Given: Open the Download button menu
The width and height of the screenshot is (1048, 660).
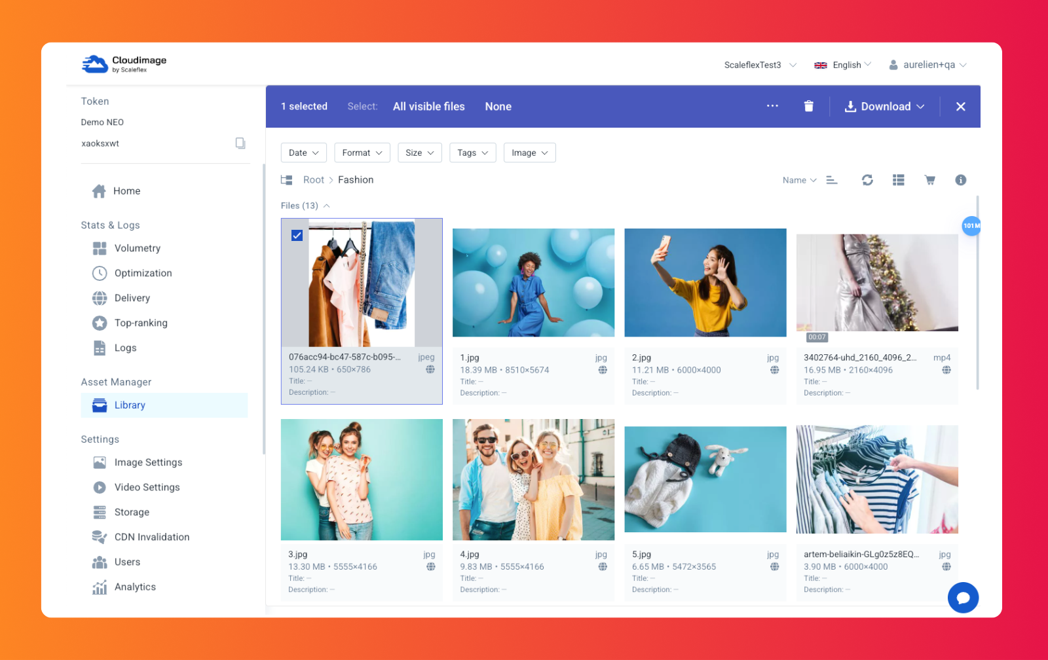Looking at the screenshot, I should tap(884, 106).
